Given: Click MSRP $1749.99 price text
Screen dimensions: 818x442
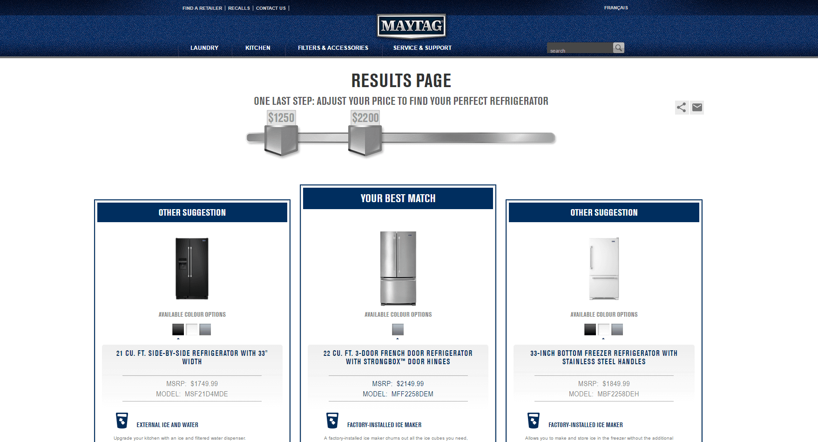Looking at the screenshot, I should pos(192,384).
